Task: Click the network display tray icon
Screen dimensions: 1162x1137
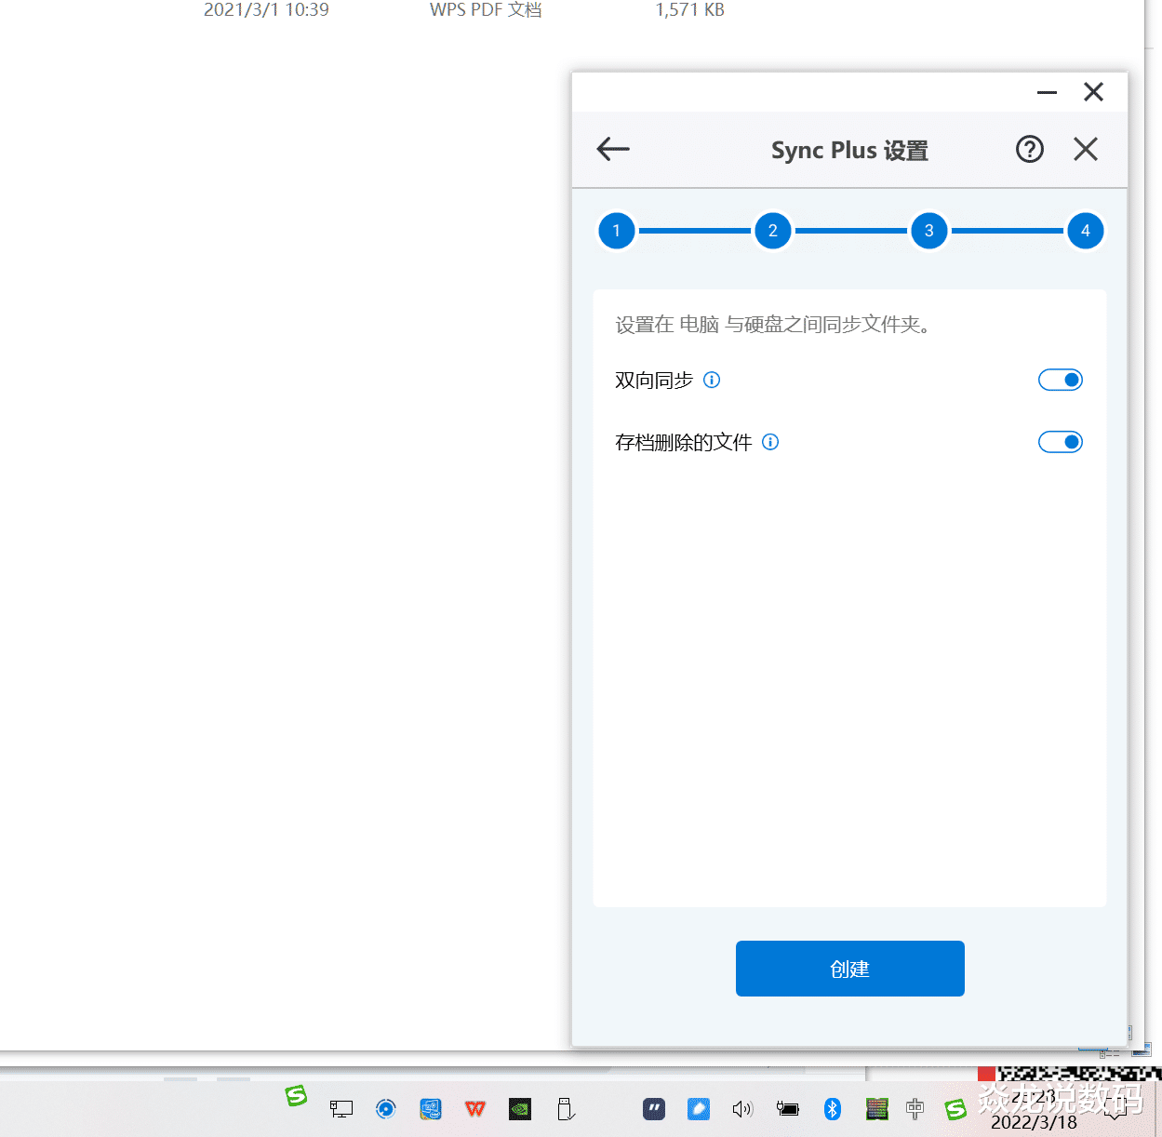Action: pos(341,1108)
